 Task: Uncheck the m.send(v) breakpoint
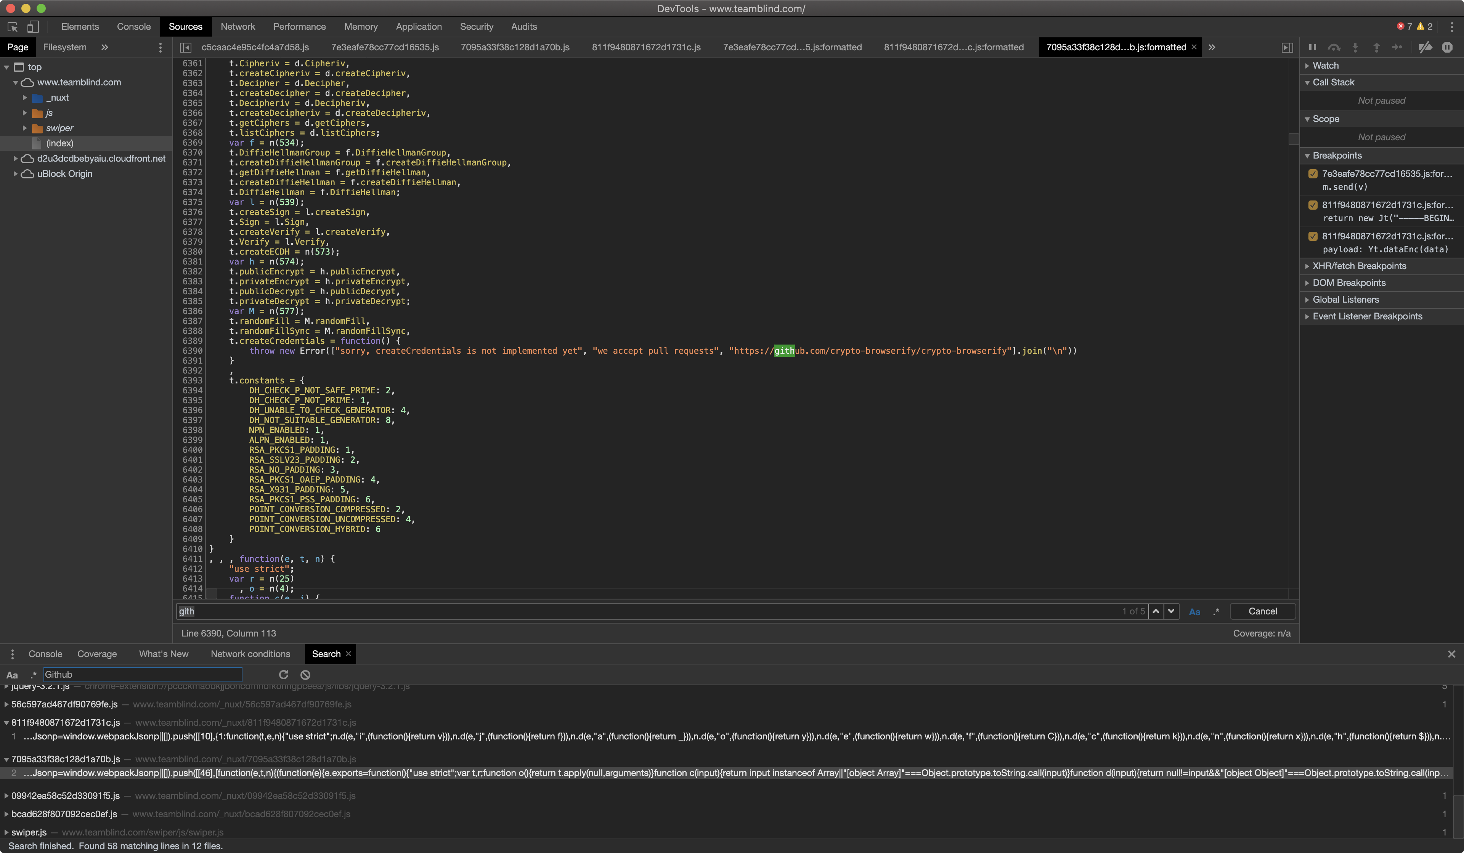tap(1312, 174)
